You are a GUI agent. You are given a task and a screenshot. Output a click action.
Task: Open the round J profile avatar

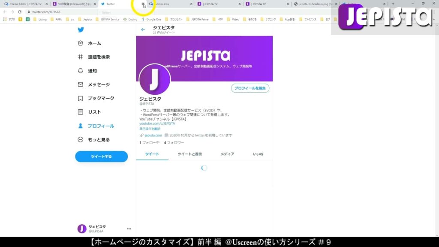pos(154,79)
